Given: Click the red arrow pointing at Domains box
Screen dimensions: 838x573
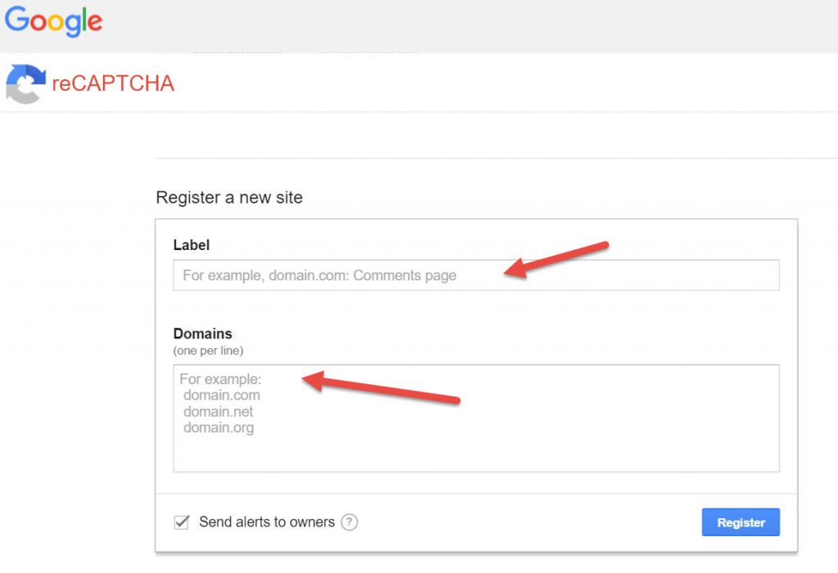Looking at the screenshot, I should (381, 387).
